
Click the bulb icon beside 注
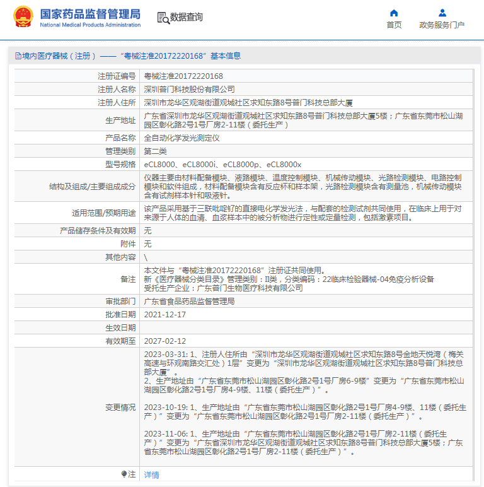tap(124, 474)
